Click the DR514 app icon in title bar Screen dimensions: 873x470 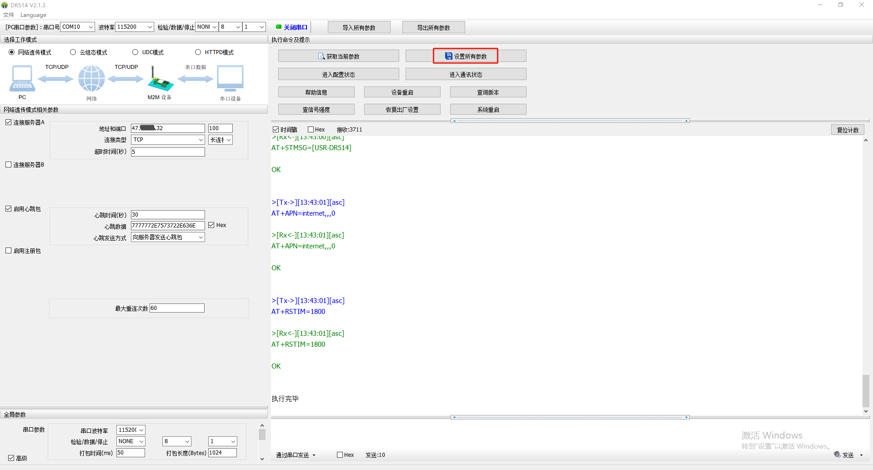pos(5,5)
